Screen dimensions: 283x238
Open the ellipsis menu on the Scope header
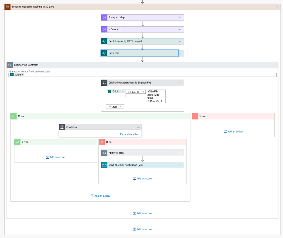pos(277,7)
